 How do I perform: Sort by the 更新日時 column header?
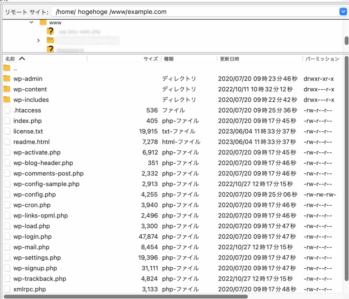[229, 59]
